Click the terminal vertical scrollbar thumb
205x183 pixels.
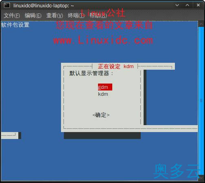point(201,101)
